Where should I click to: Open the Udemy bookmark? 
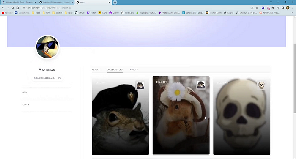114,13
